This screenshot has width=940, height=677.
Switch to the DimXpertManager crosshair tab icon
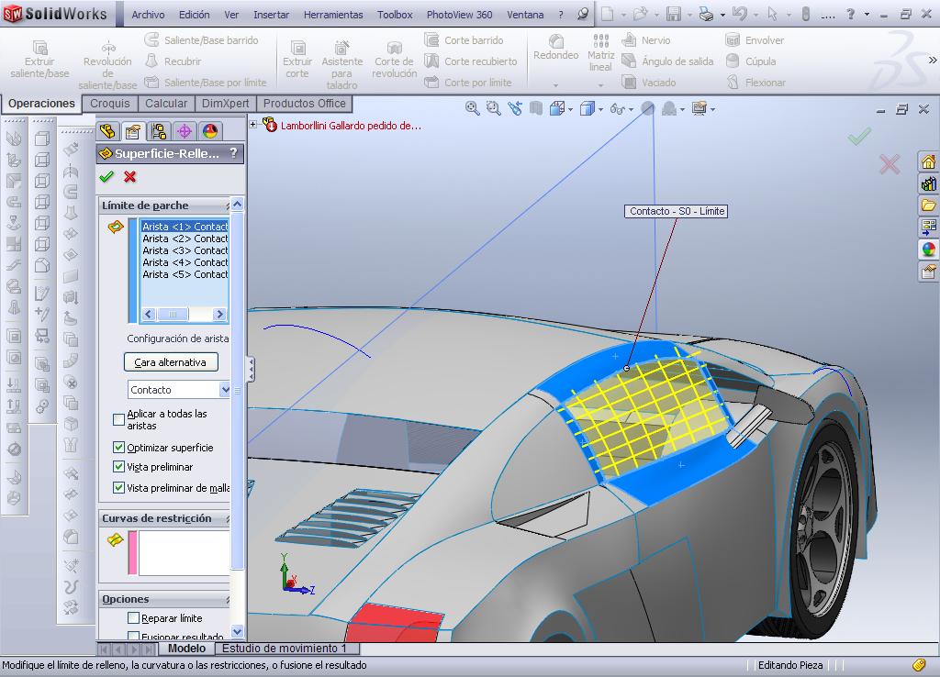click(x=185, y=131)
